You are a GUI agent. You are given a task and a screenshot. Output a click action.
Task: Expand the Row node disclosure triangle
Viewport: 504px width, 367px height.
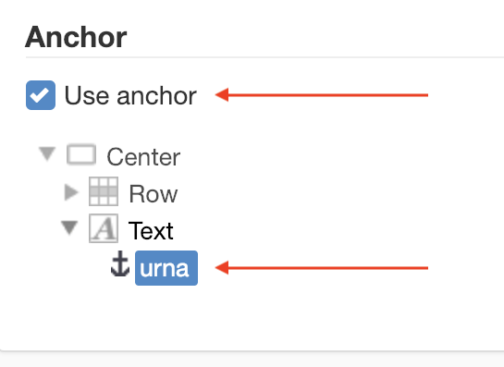coord(71,192)
